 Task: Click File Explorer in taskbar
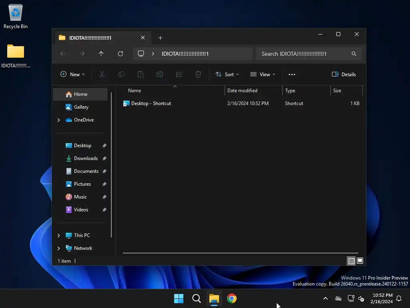point(214,298)
